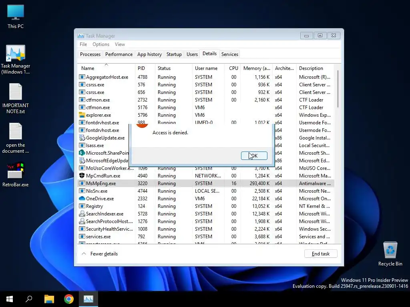Sort by Architecture column header
Image resolution: width=410 pixels, height=307 pixels.
[284, 68]
